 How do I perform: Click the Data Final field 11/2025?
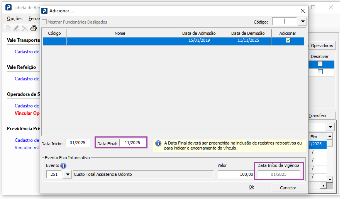click(x=132, y=143)
